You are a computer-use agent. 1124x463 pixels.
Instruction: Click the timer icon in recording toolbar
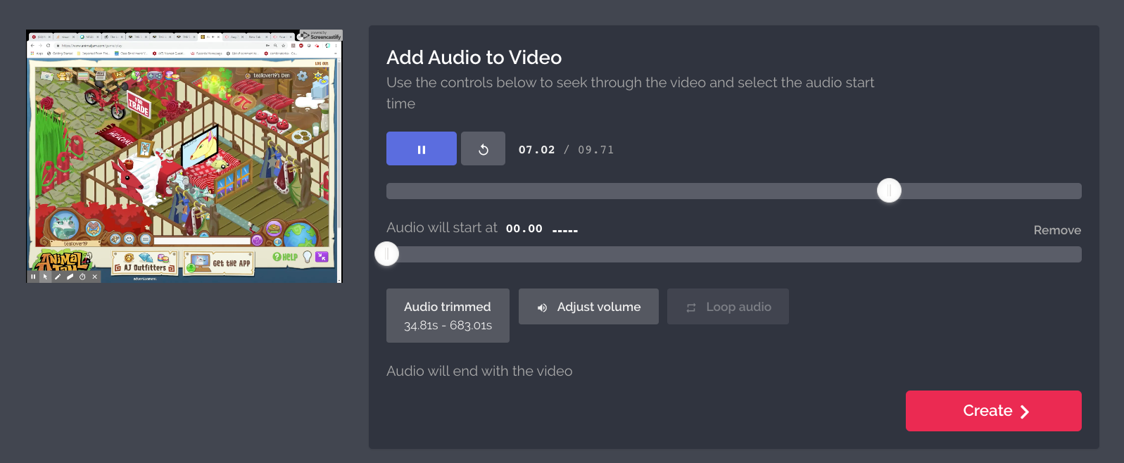tap(82, 277)
